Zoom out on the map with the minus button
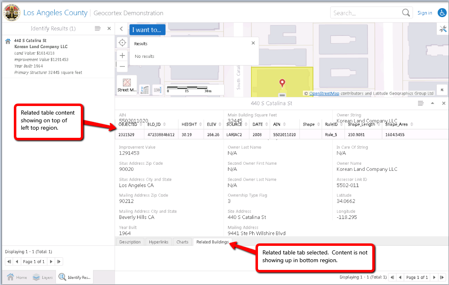This screenshot has width=449, height=285. (122, 66)
